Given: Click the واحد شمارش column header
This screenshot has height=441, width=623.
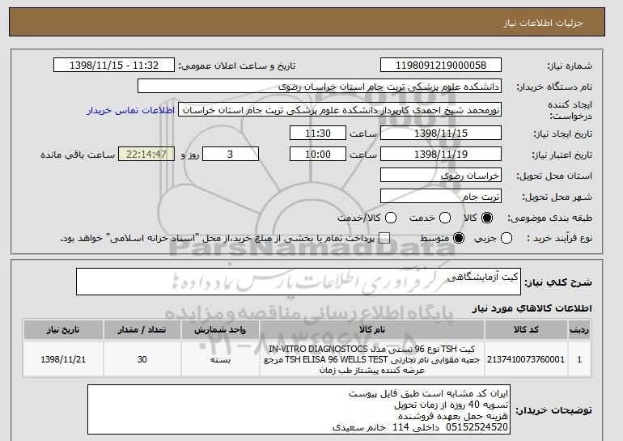Looking at the screenshot, I should [220, 330].
